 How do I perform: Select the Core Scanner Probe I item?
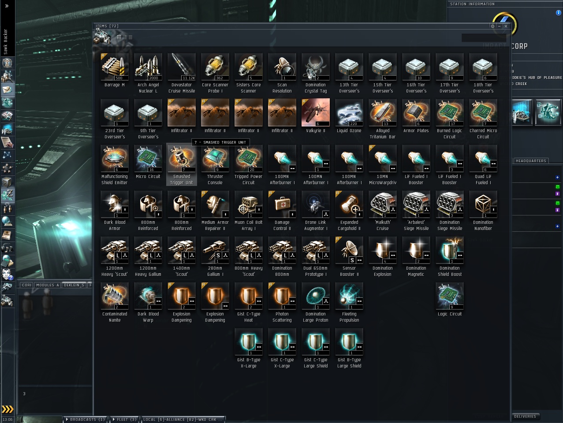pos(215,67)
